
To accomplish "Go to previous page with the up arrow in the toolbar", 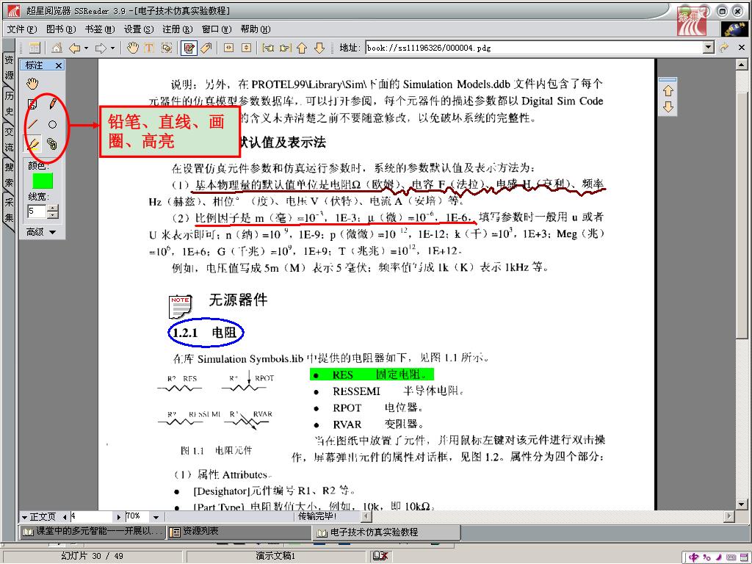I will [x=302, y=48].
